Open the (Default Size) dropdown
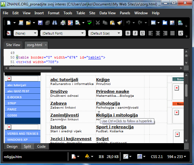 tap(105, 33)
